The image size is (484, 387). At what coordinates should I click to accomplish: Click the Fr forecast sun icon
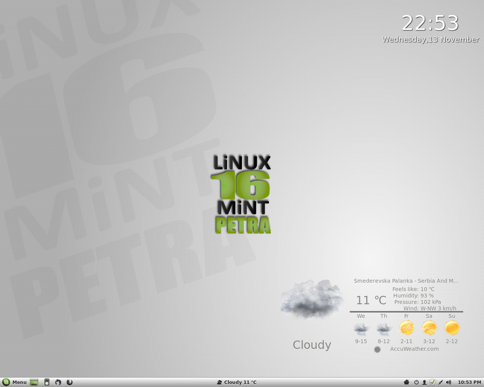click(406, 328)
